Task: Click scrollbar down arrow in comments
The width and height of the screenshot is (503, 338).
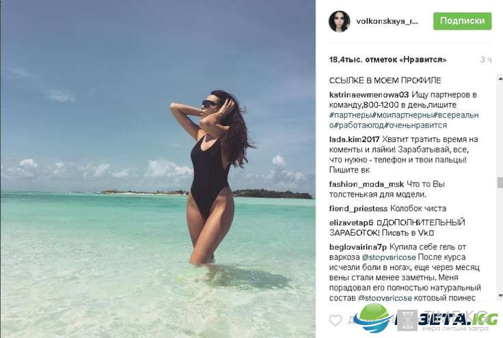Action: tap(500, 295)
